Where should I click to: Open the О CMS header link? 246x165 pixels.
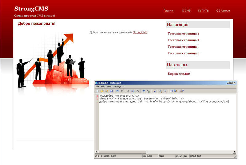click(x=186, y=11)
